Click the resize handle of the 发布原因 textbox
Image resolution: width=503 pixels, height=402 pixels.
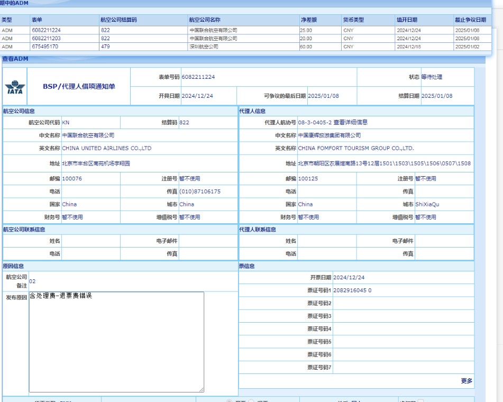(x=201, y=389)
